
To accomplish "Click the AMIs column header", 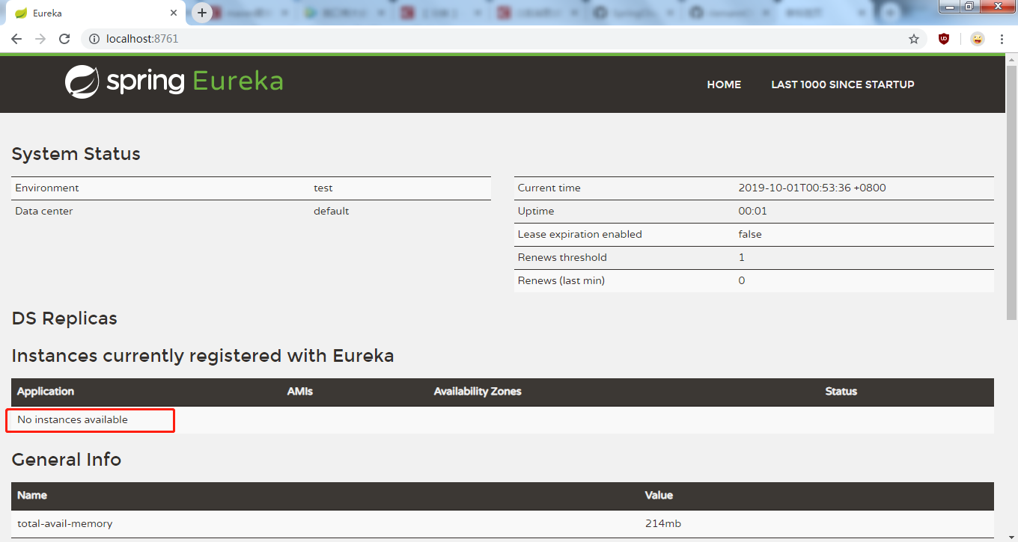I will 300,392.
